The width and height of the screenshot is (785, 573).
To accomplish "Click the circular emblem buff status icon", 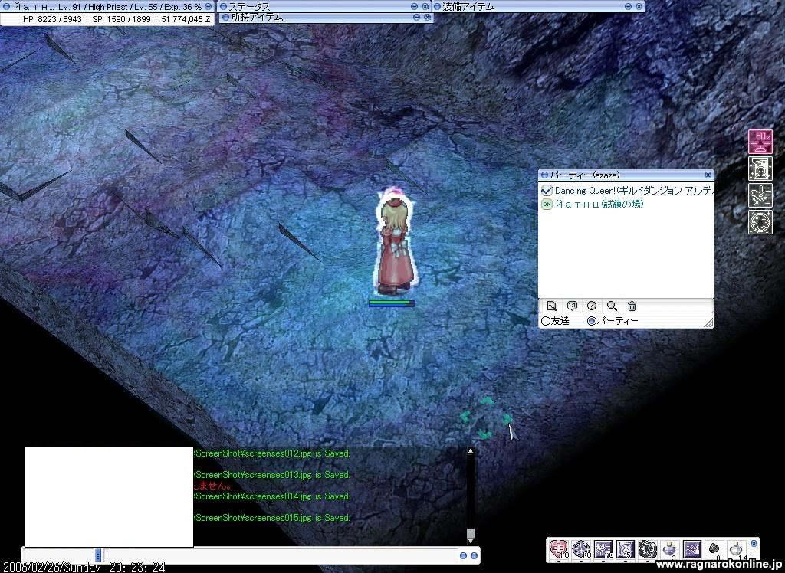I will [x=760, y=223].
